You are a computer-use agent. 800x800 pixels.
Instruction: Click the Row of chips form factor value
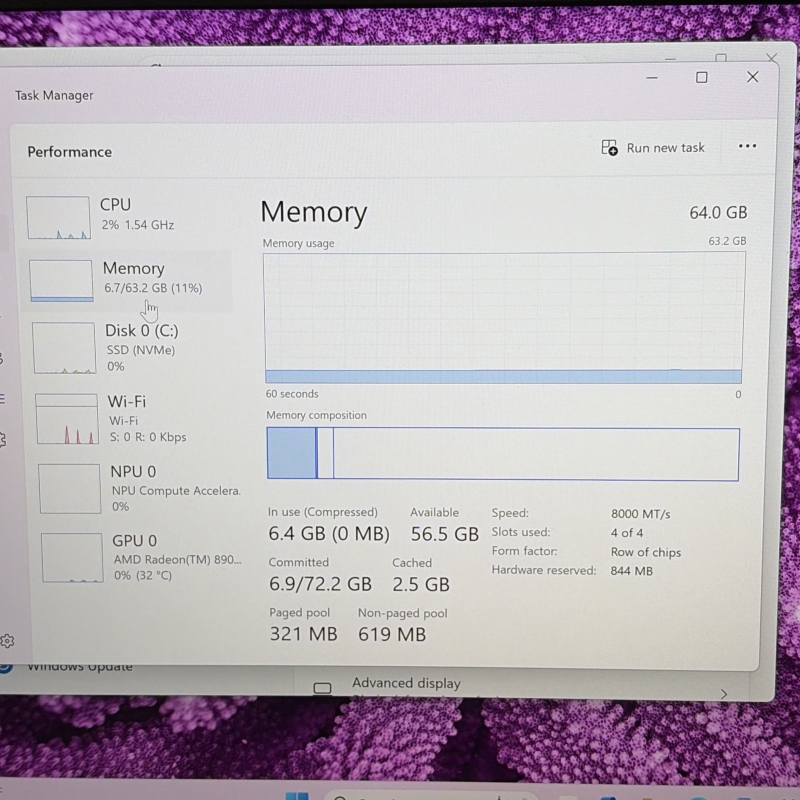click(x=645, y=552)
